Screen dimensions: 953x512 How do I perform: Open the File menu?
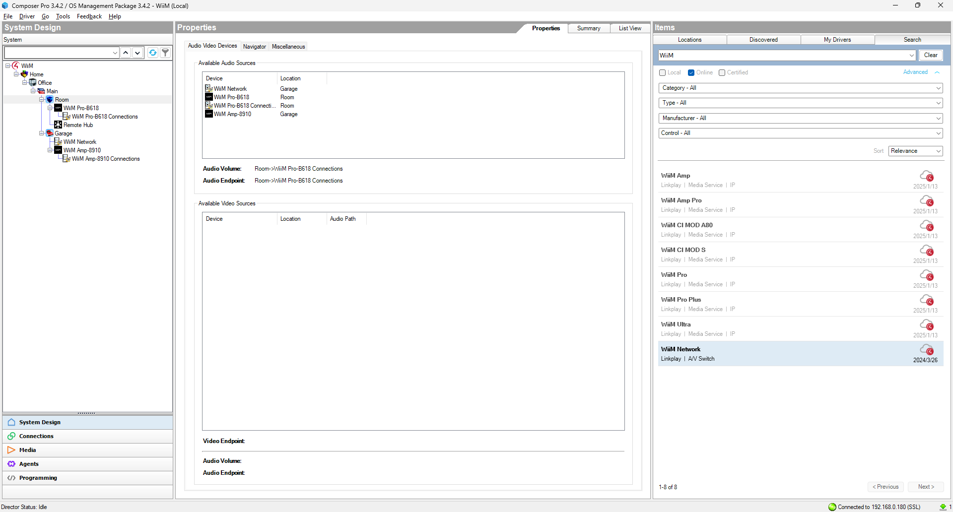coord(8,16)
